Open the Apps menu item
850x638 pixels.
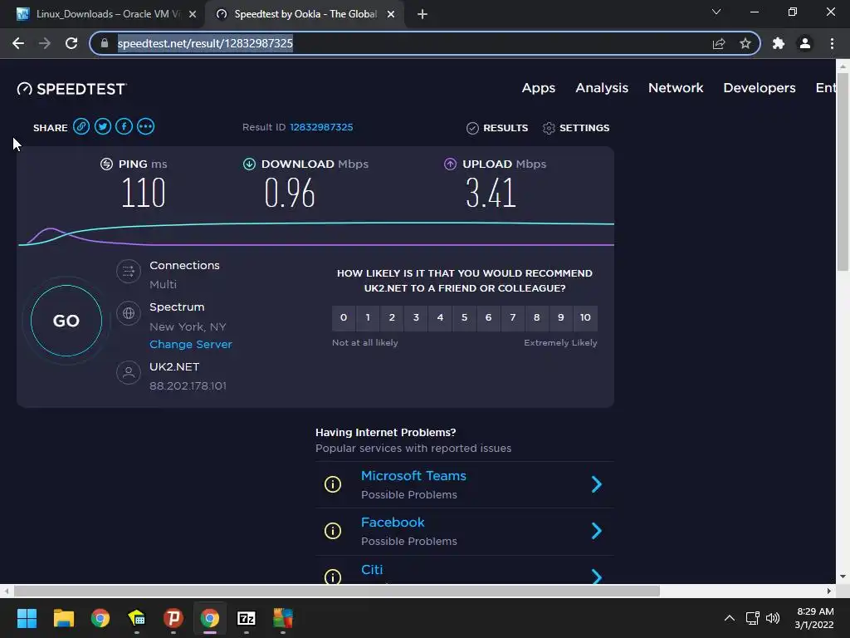(538, 88)
